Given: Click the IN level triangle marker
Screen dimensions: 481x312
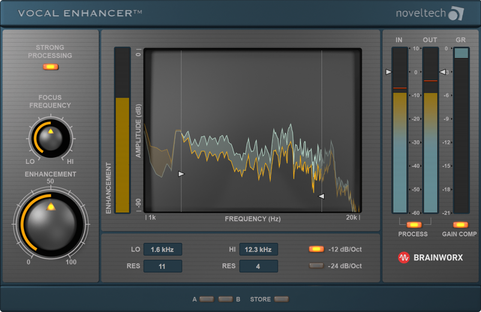Looking at the screenshot, I should [389, 72].
